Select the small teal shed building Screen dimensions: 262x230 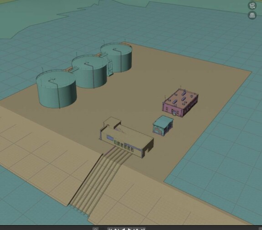pyautogui.click(x=163, y=125)
